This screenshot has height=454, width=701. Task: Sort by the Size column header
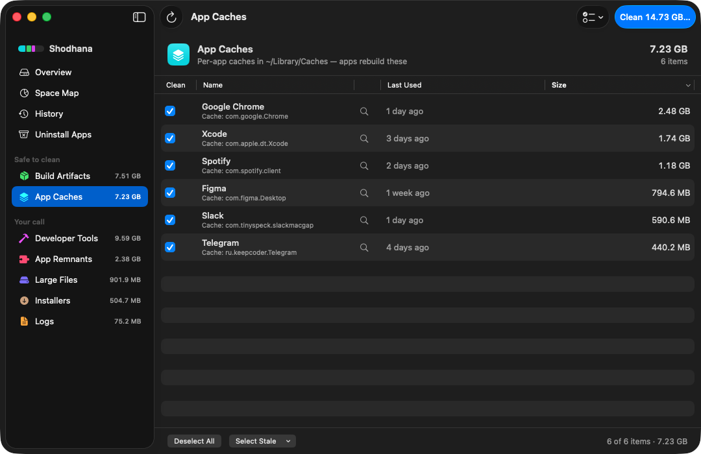(x=559, y=85)
